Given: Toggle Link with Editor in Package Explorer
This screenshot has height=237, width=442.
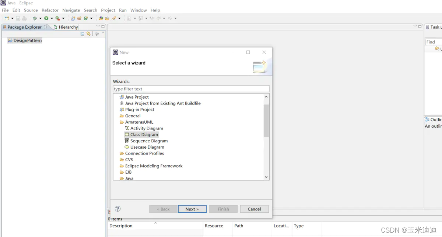Looking at the screenshot, I should [88, 34].
